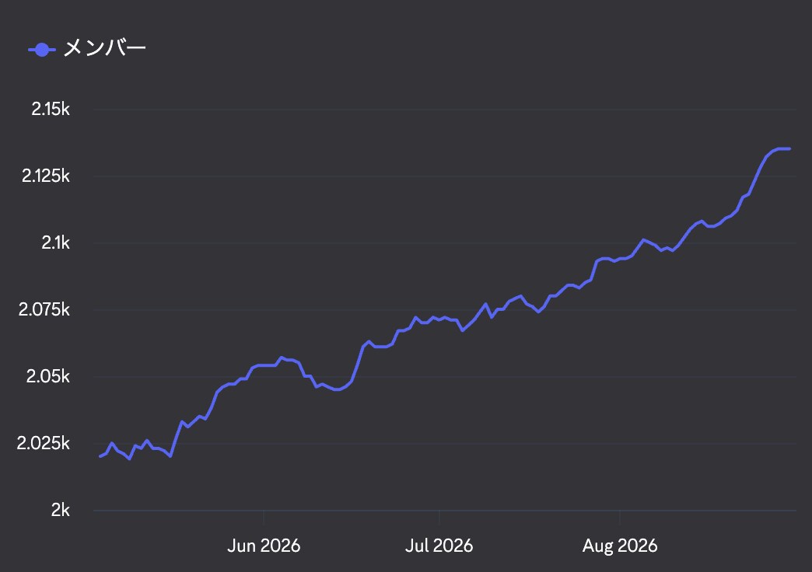Click the Aug 2026 x-axis label
This screenshot has width=812, height=572.
point(620,546)
